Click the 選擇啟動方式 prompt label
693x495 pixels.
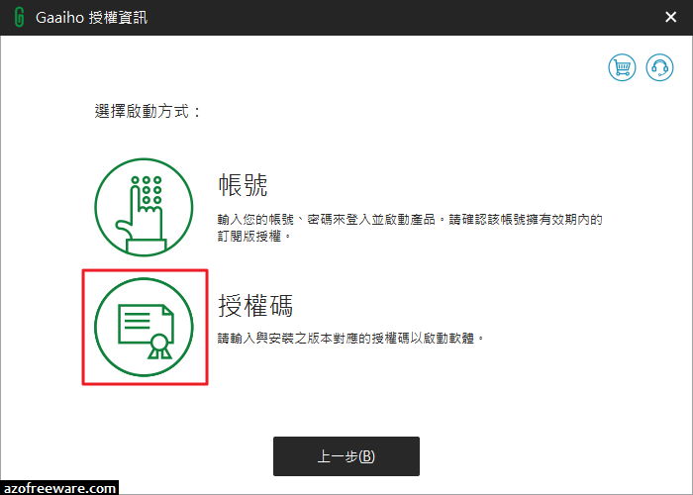coord(148,111)
